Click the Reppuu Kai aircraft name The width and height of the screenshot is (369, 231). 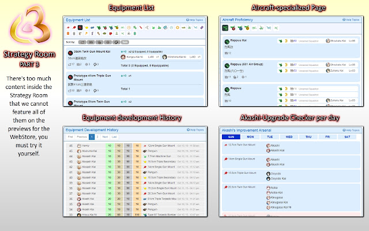pos(238,40)
